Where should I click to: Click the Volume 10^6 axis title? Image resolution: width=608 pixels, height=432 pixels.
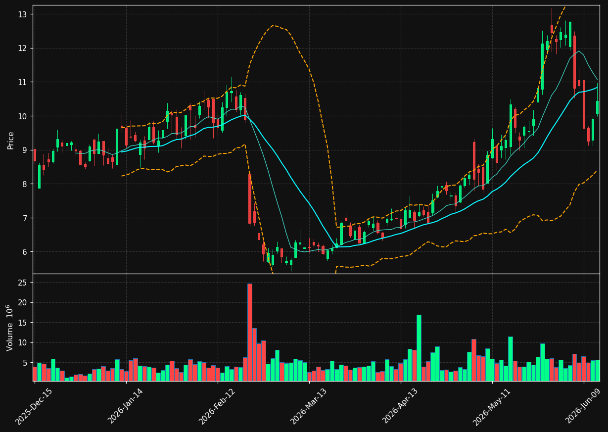click(x=10, y=328)
